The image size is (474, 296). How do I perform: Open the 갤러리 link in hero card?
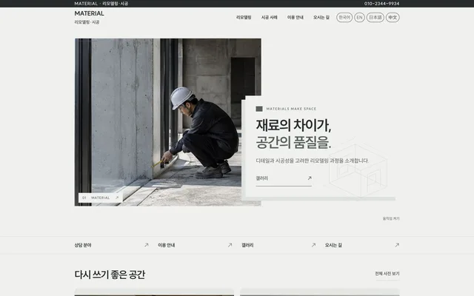[x=284, y=178]
